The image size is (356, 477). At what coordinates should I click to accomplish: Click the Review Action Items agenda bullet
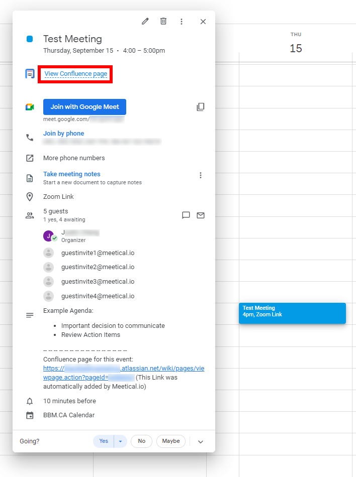[91, 334]
